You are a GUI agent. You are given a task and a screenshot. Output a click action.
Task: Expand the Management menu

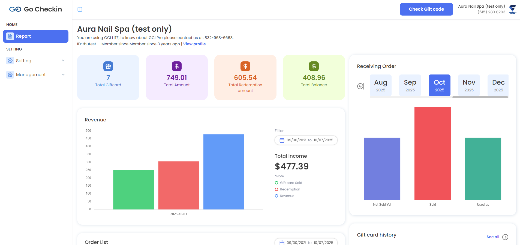[x=36, y=75]
